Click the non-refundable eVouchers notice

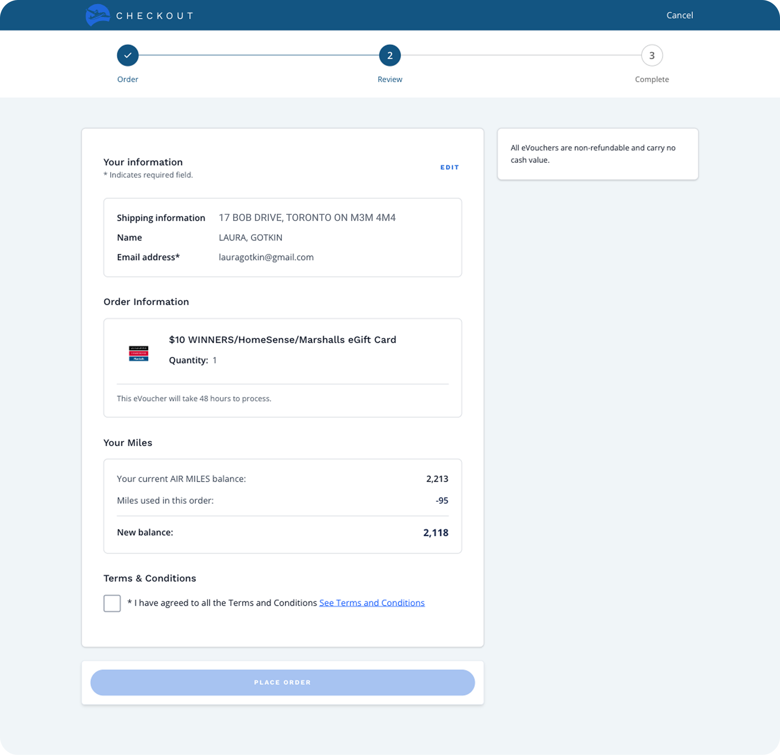pyautogui.click(x=592, y=154)
